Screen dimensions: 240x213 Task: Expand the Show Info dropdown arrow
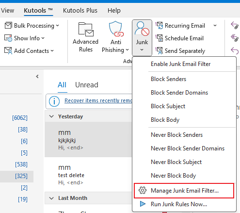43,38
